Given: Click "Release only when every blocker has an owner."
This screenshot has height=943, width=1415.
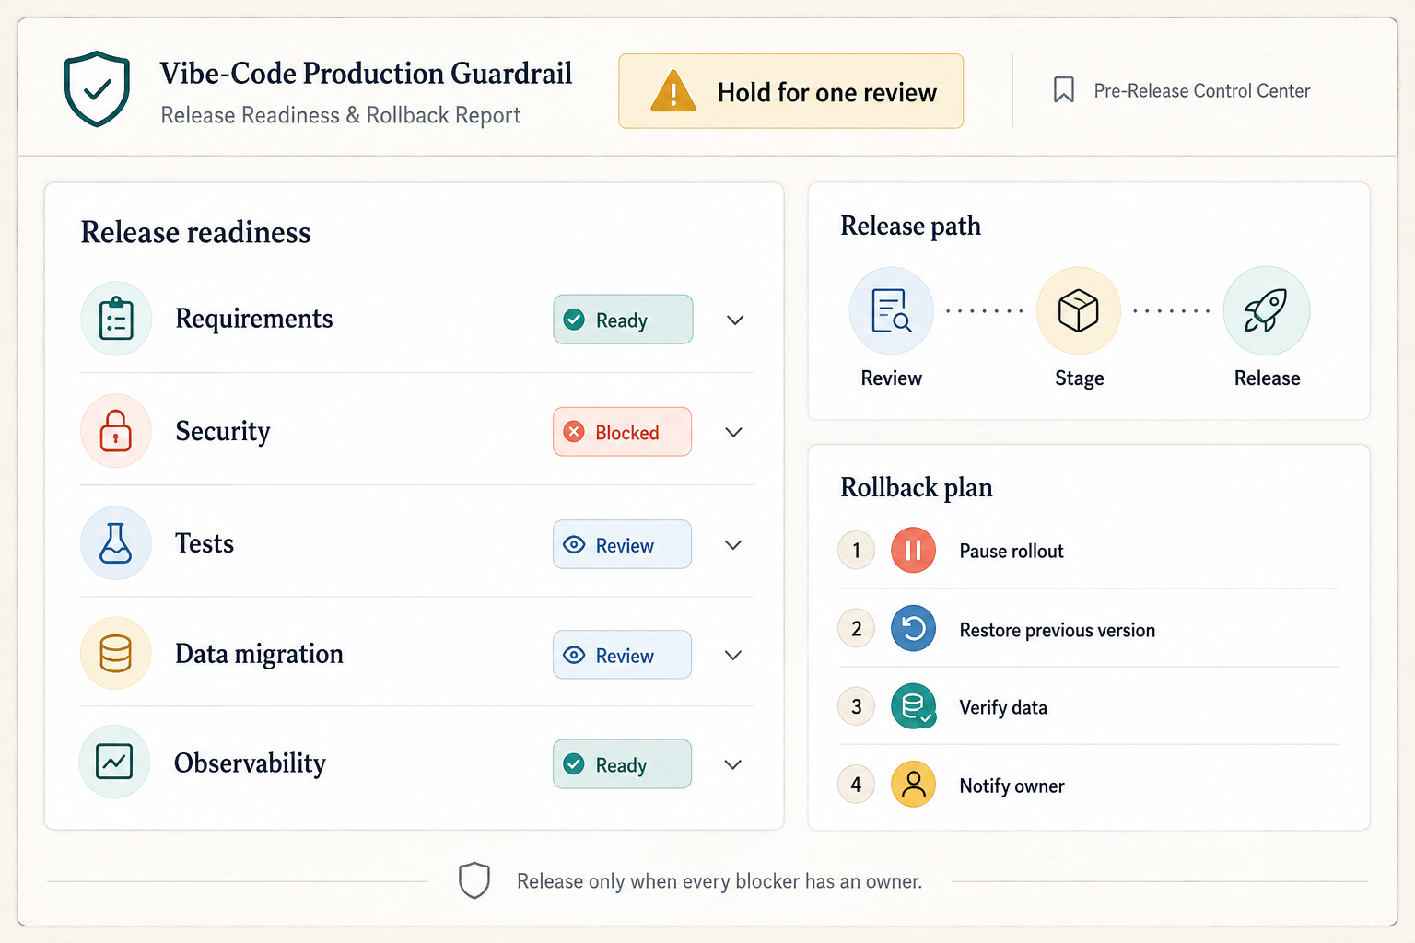Looking at the screenshot, I should pos(719,881).
